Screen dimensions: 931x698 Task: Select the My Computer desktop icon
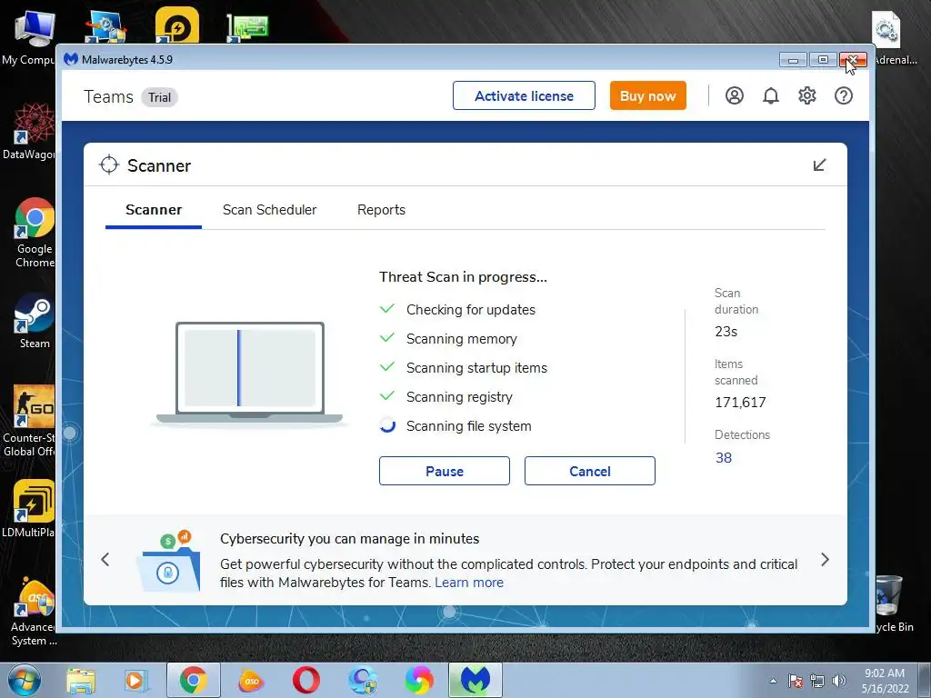[x=30, y=38]
